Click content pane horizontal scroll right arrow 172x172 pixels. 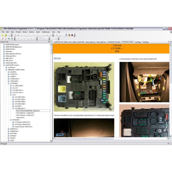[x=168, y=138]
